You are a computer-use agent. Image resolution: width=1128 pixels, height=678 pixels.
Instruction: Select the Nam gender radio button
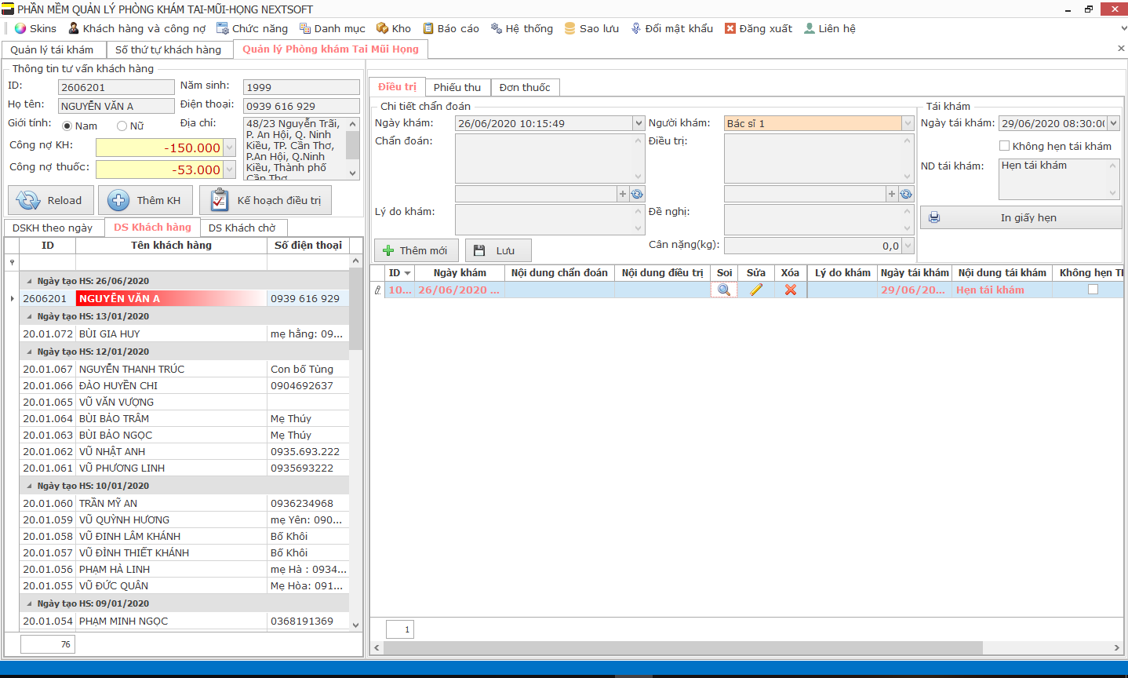tap(67, 126)
